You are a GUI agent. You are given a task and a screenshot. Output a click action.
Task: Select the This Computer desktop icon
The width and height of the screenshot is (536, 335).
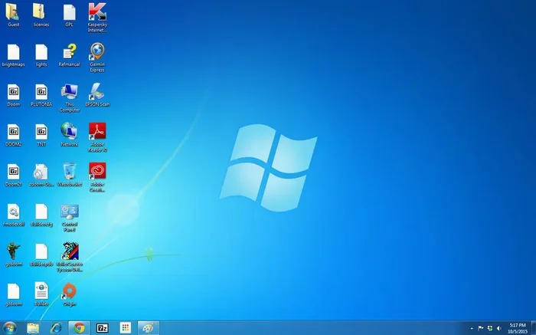pyautogui.click(x=70, y=92)
